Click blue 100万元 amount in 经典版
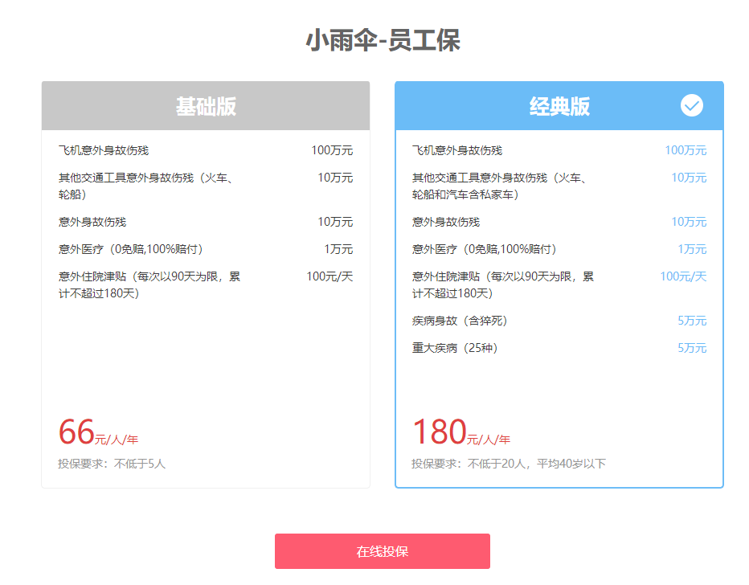Viewport: 749px width, 585px height. (x=686, y=150)
